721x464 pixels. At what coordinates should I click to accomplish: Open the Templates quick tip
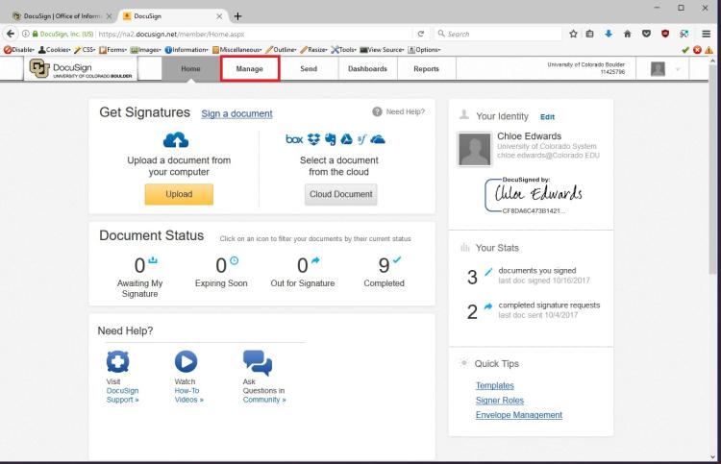pyautogui.click(x=495, y=385)
